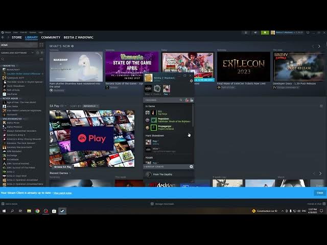Viewport: 327px width, 245px height.
Task: Open the BESTIA Z WADOWIC profile tab
Action: coord(78,37)
